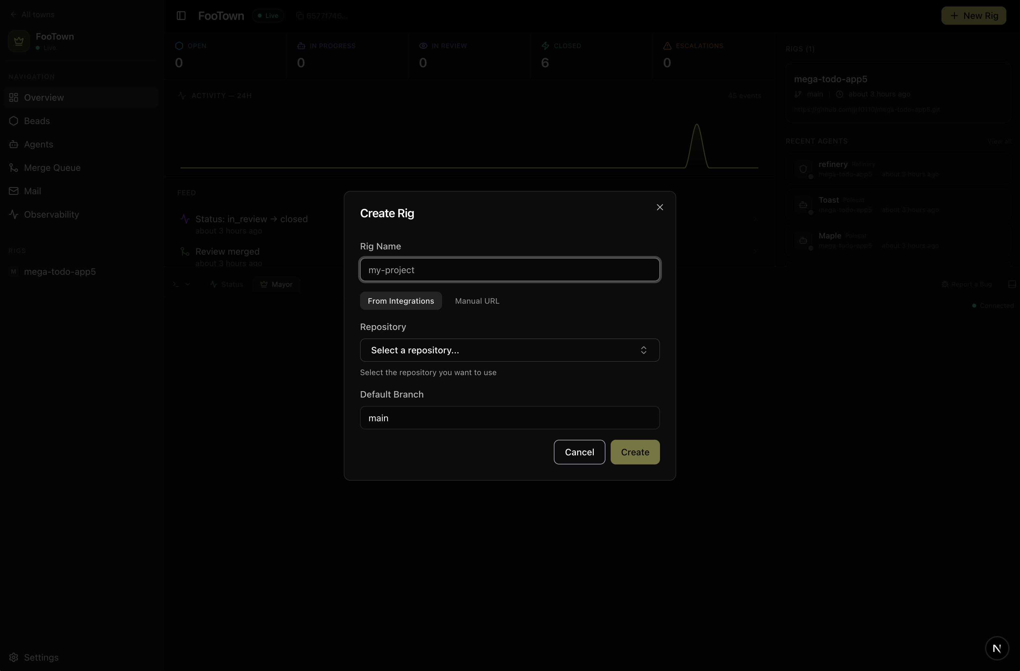The width and height of the screenshot is (1020, 671).
Task: Open the Next.js dev tools N badge
Action: (x=997, y=648)
